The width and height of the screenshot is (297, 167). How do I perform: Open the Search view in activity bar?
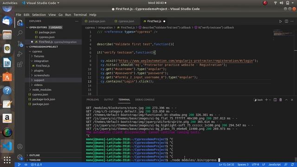pyautogui.click(x=19, y=33)
